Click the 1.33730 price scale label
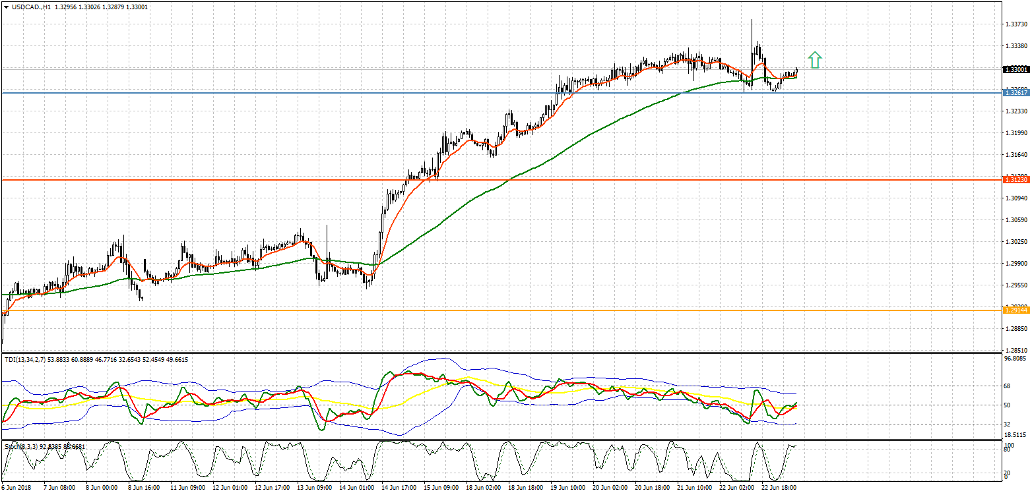The image size is (1030, 495). [x=1014, y=24]
